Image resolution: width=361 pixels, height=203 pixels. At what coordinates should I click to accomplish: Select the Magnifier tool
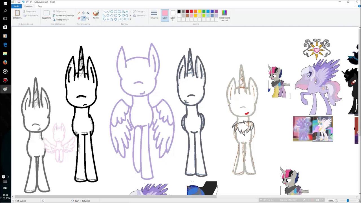[88, 18]
